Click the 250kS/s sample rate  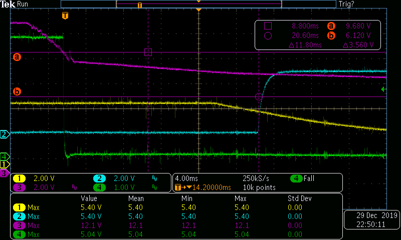click(x=256, y=178)
